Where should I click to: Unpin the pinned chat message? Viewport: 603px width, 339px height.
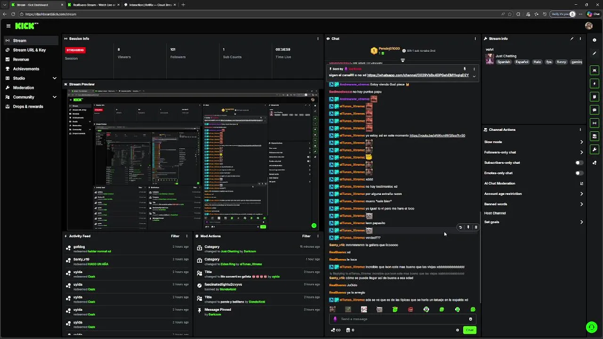pos(464,69)
